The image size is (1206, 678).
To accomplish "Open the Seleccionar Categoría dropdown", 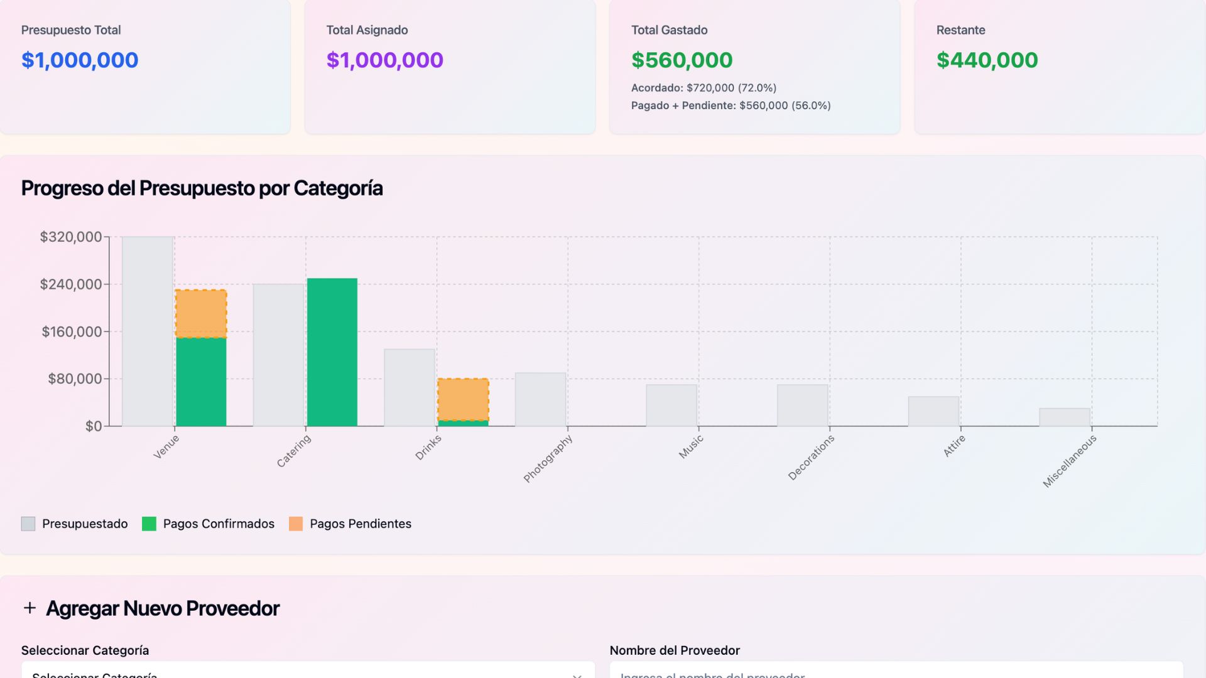I will tap(308, 670).
